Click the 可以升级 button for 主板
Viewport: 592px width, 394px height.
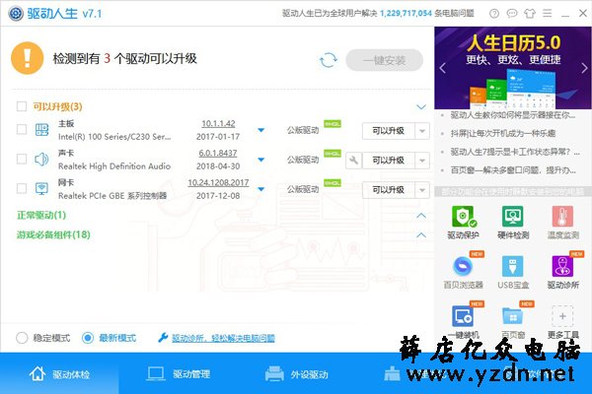click(x=389, y=131)
